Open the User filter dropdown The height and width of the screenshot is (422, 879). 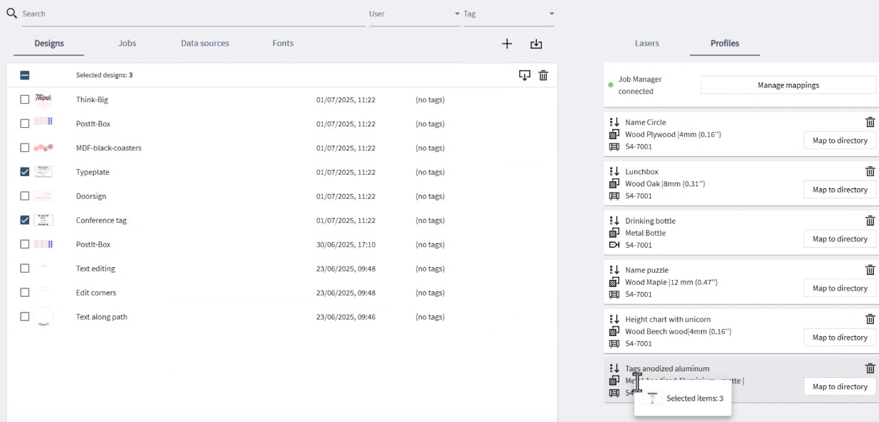414,13
